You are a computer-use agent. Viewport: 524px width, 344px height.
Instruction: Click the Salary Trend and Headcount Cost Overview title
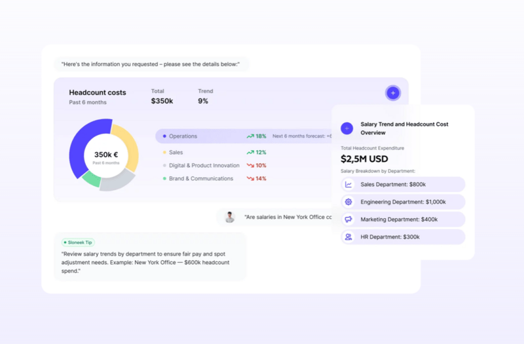pos(404,128)
